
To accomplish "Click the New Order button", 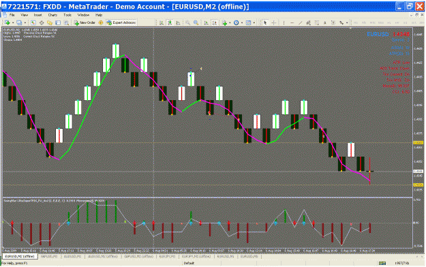I will [x=85, y=22].
